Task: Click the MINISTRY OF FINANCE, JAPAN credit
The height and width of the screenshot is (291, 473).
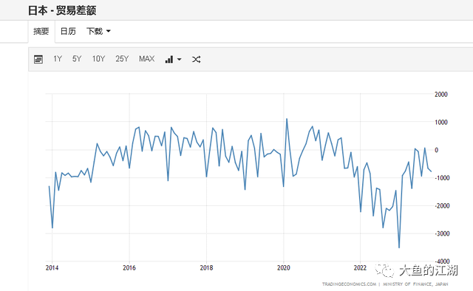Action: 415,284
